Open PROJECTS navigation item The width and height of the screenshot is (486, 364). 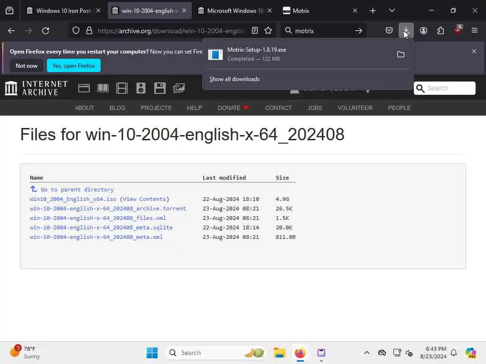point(156,108)
